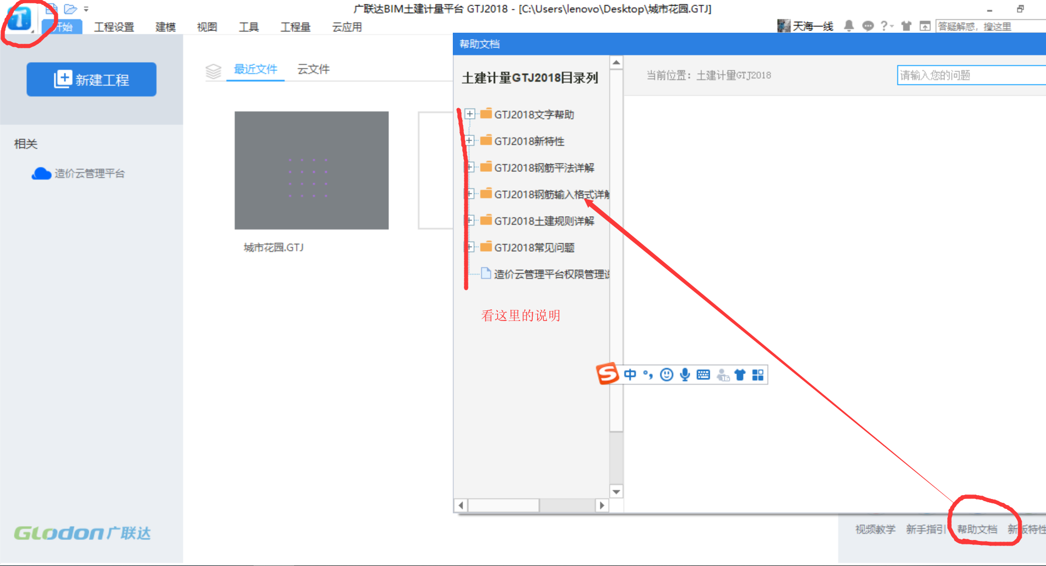Click the 视频教学 link
The height and width of the screenshot is (566, 1046).
pyautogui.click(x=875, y=529)
